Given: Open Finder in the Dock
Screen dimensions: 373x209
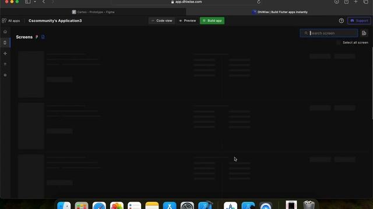Looking at the screenshot, I should pos(64,205).
